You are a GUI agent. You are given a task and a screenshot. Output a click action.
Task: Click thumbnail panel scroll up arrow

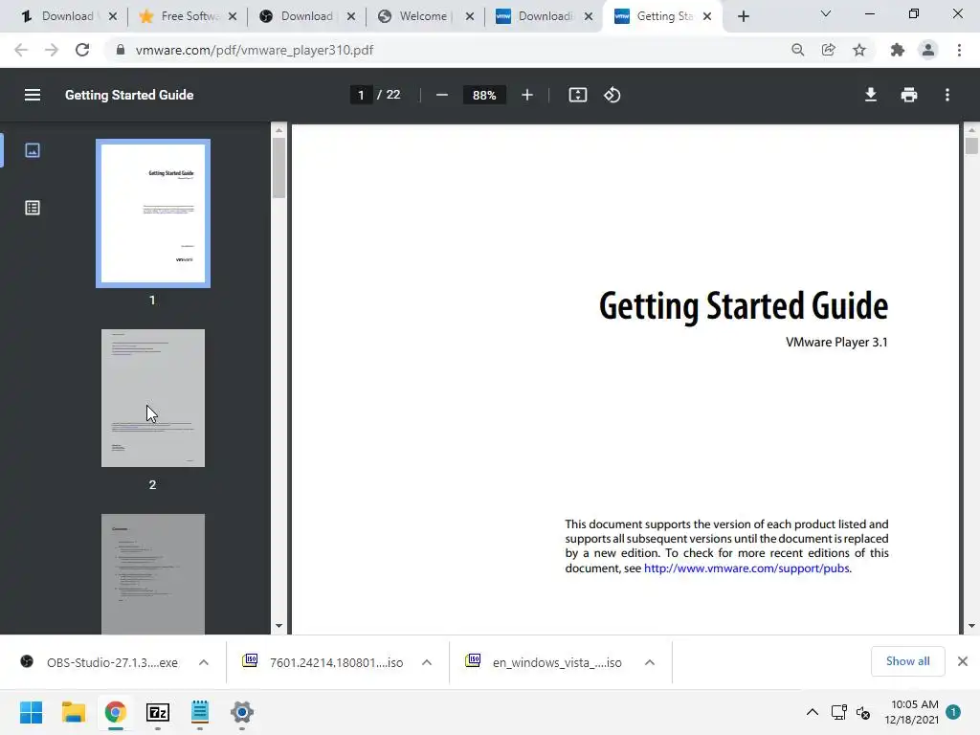click(x=278, y=130)
